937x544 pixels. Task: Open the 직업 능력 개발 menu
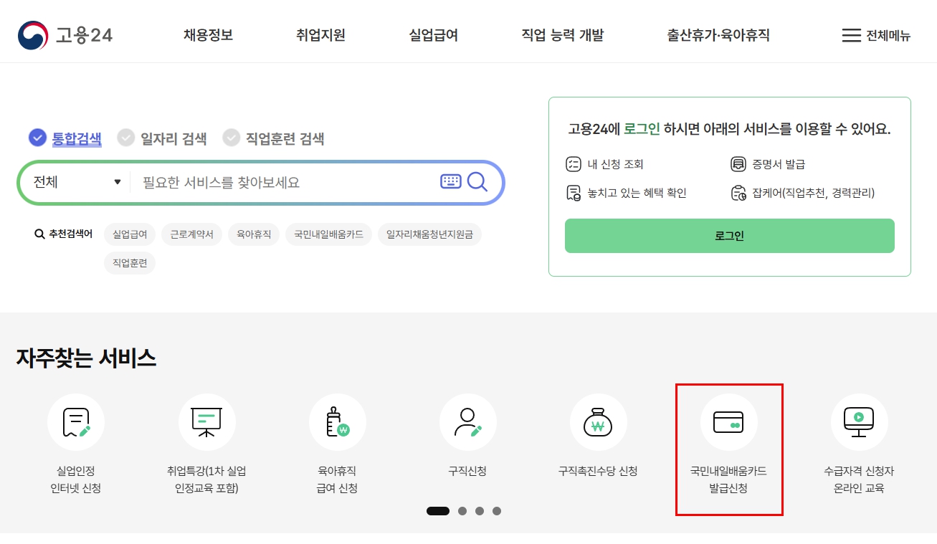coord(563,35)
